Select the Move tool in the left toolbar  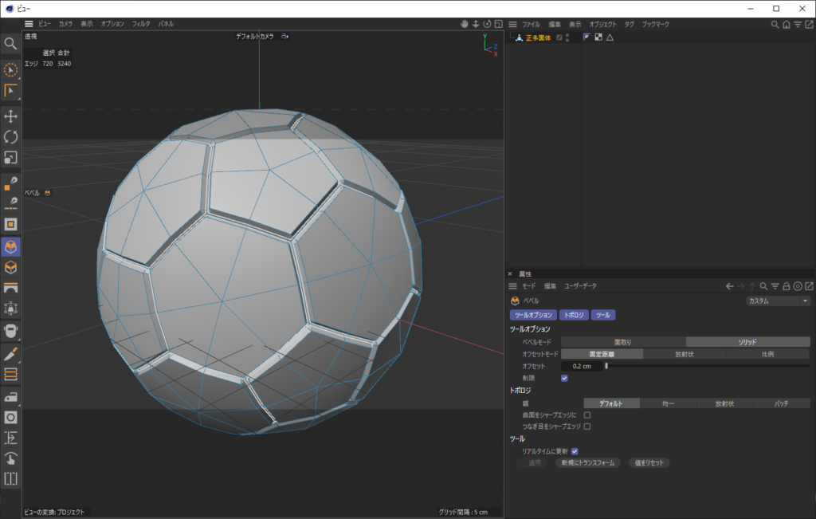[11, 116]
